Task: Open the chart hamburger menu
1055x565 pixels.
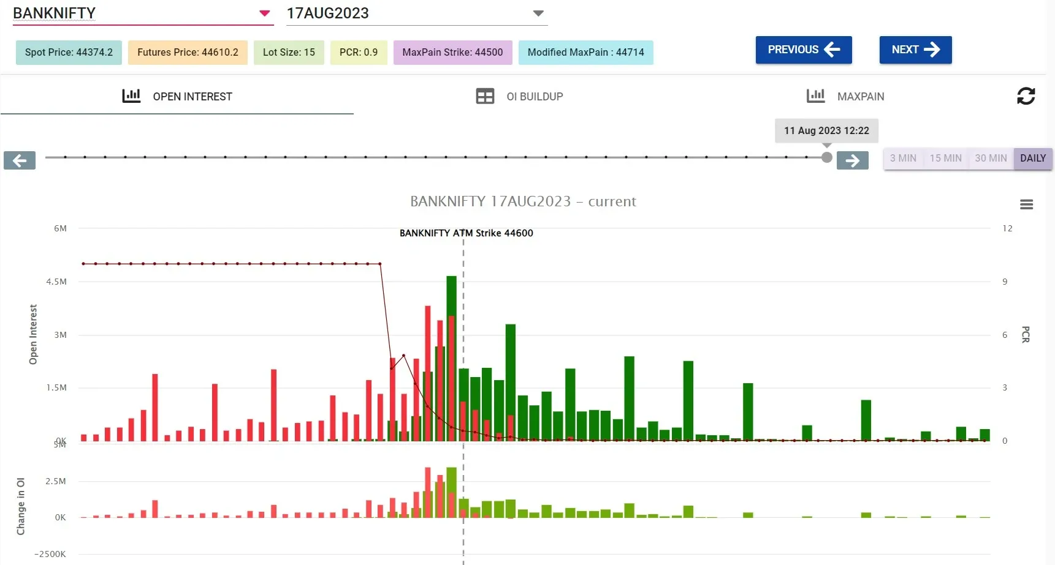Action: [1026, 204]
